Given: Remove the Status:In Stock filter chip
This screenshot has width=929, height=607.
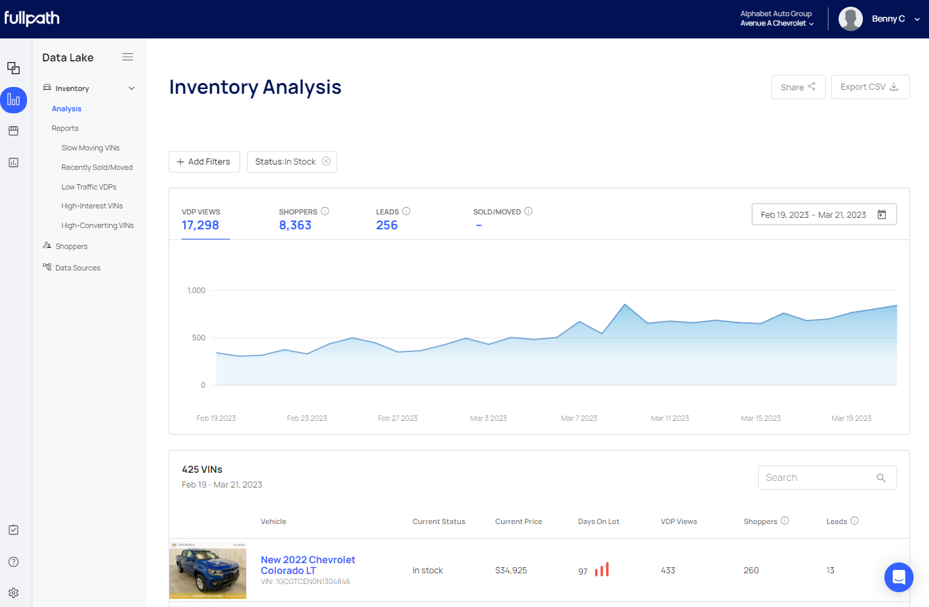Looking at the screenshot, I should point(327,161).
